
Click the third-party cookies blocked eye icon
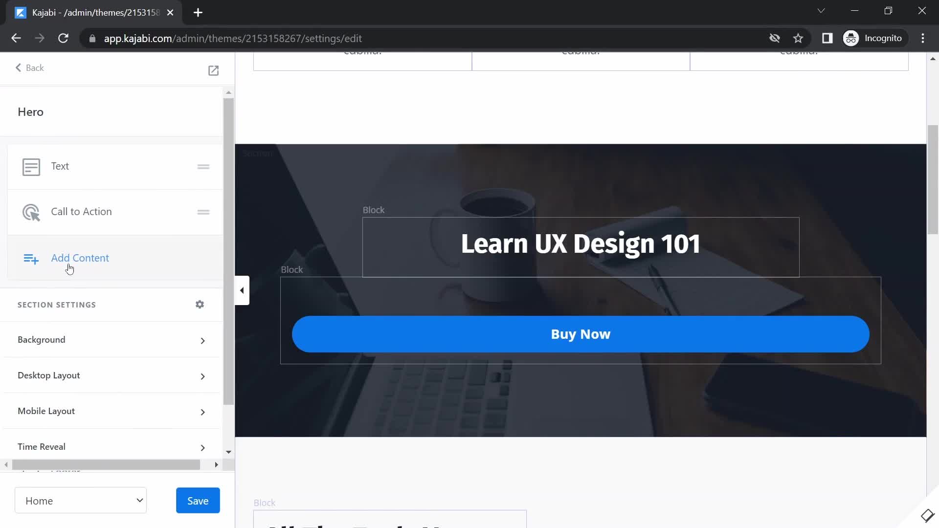[x=774, y=38]
